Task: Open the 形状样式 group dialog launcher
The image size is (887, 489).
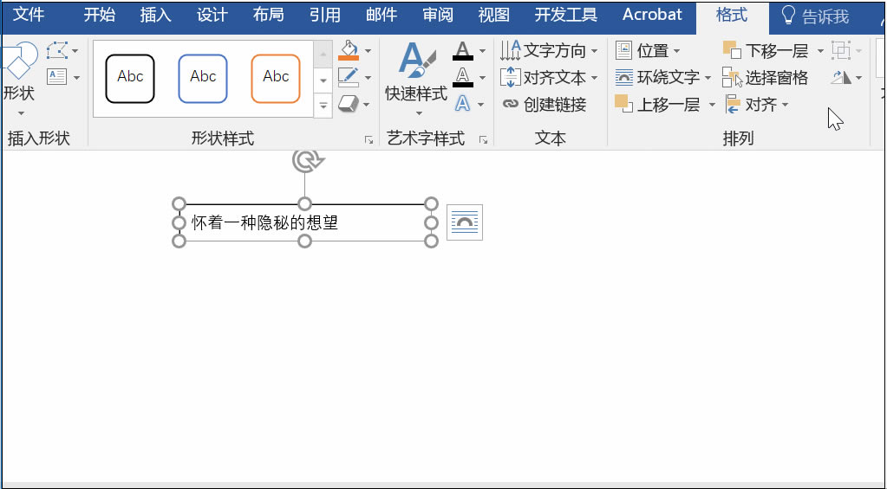Action: [x=368, y=139]
